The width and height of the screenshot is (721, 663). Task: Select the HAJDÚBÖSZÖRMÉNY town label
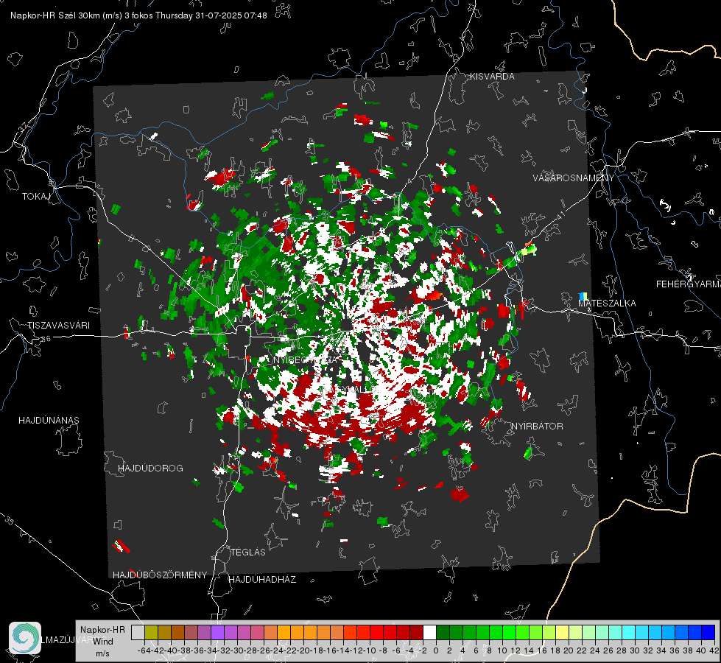click(x=160, y=575)
